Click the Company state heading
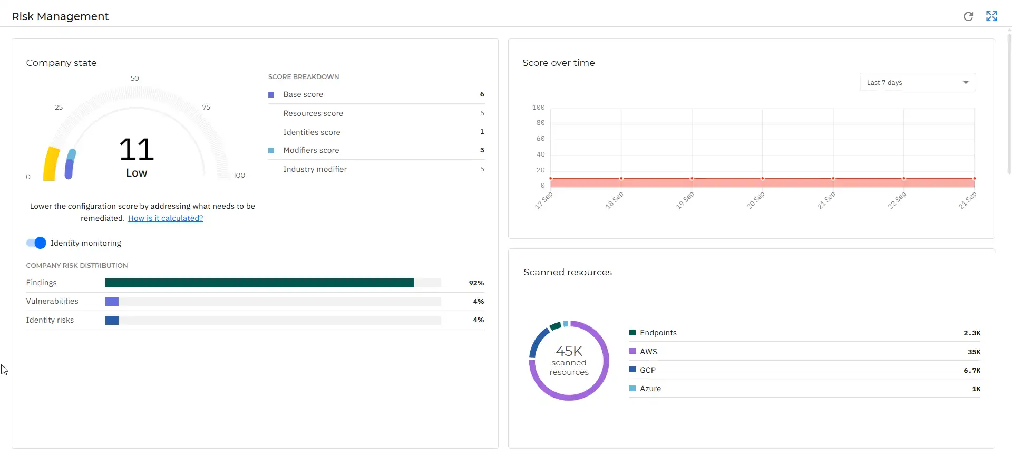Viewport: 1012px width, 454px height. click(x=62, y=63)
